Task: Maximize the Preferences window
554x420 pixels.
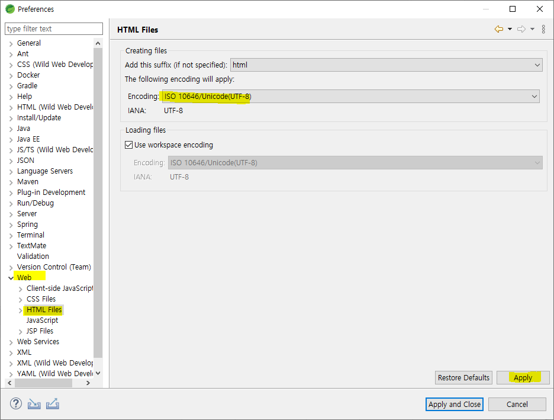Action: (513, 9)
